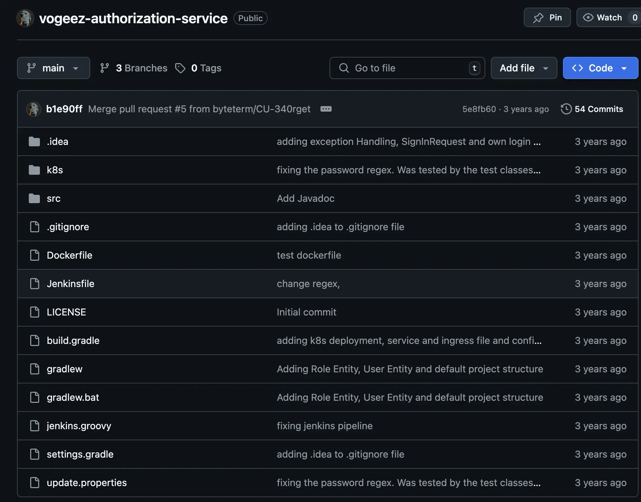Open the 3 Branches page

tap(142, 68)
